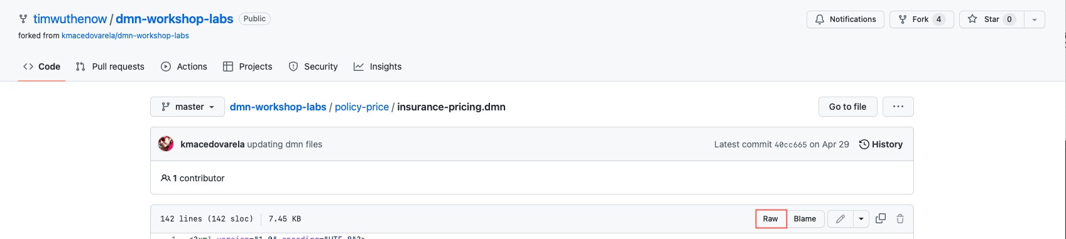This screenshot has height=239, width=1066.
Task: Go to the Projects tab
Action: click(247, 66)
